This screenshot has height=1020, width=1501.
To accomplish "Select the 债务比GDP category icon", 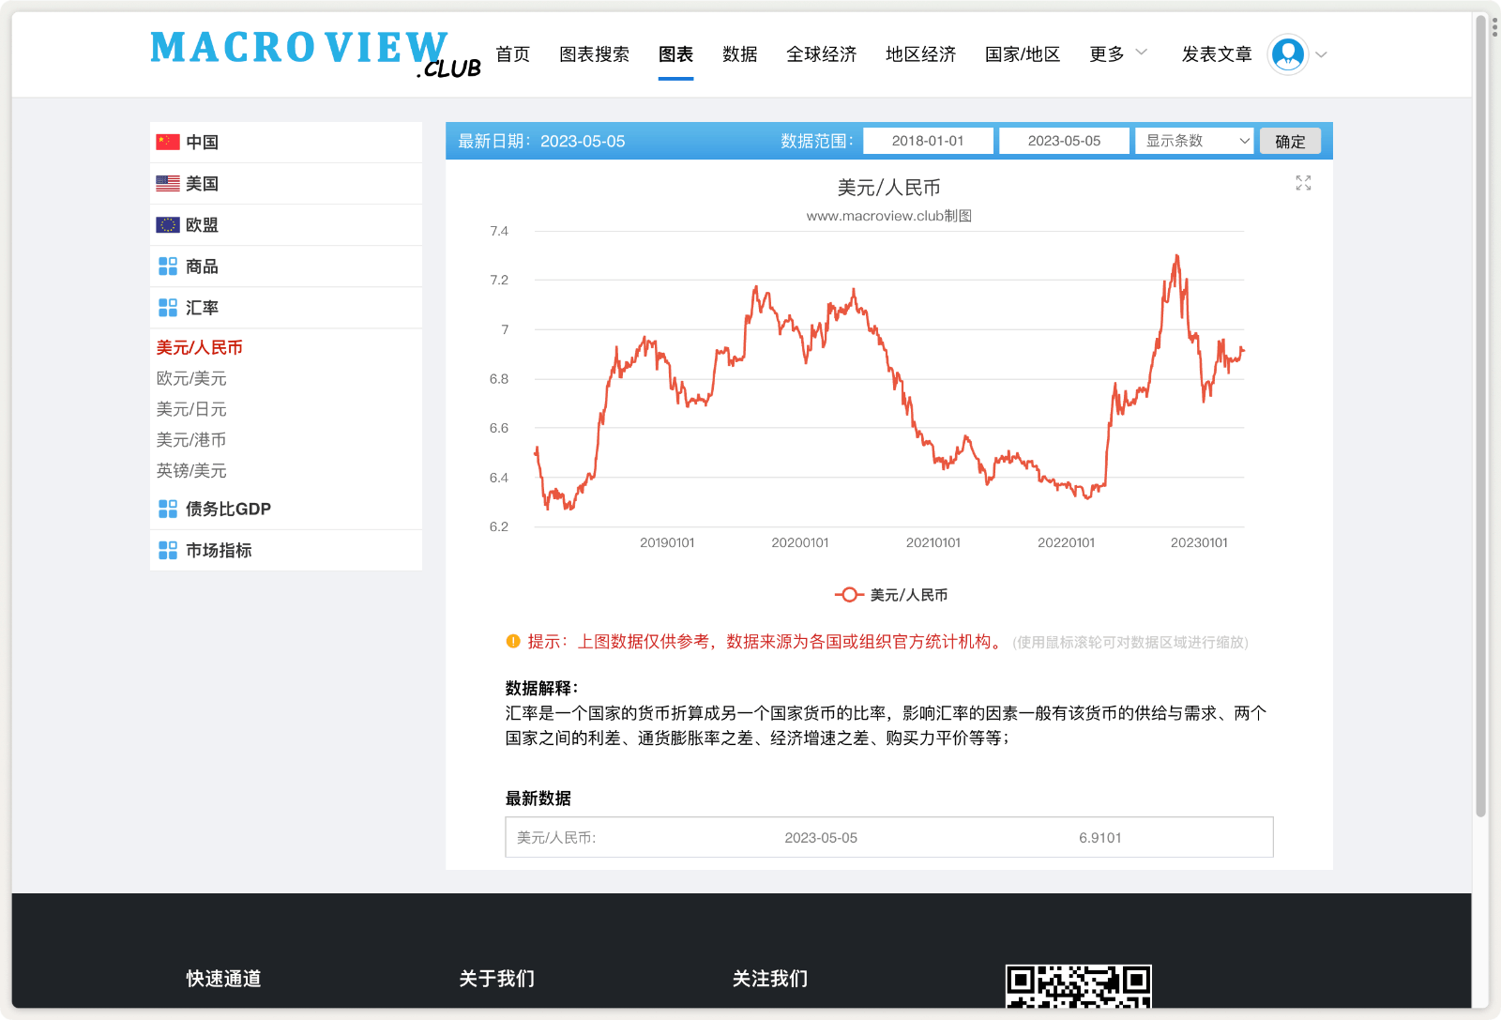I will point(166,509).
